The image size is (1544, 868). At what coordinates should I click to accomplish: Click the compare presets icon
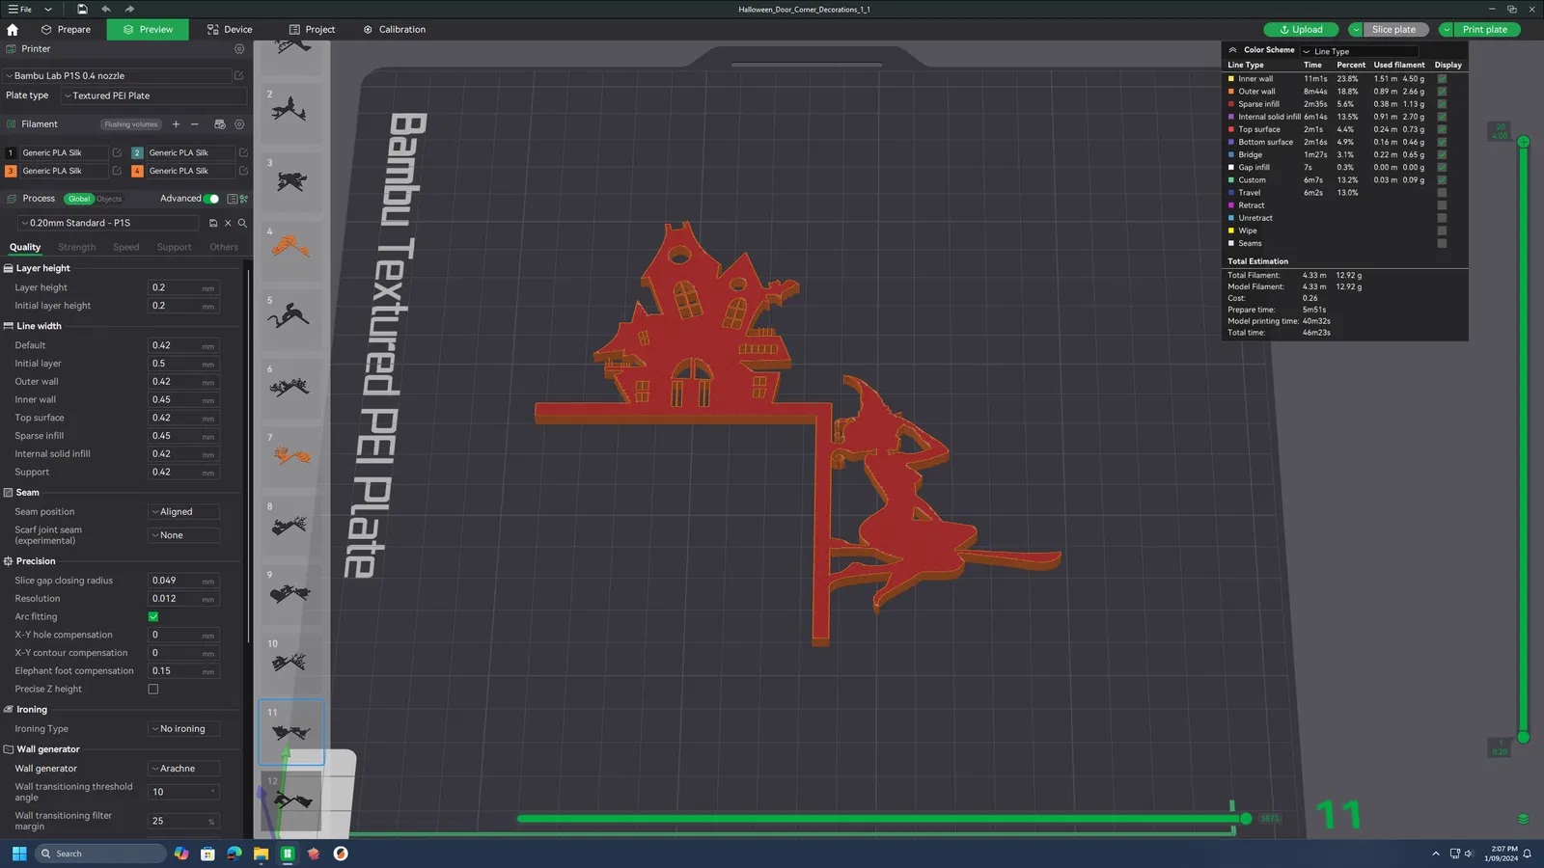coord(243,199)
